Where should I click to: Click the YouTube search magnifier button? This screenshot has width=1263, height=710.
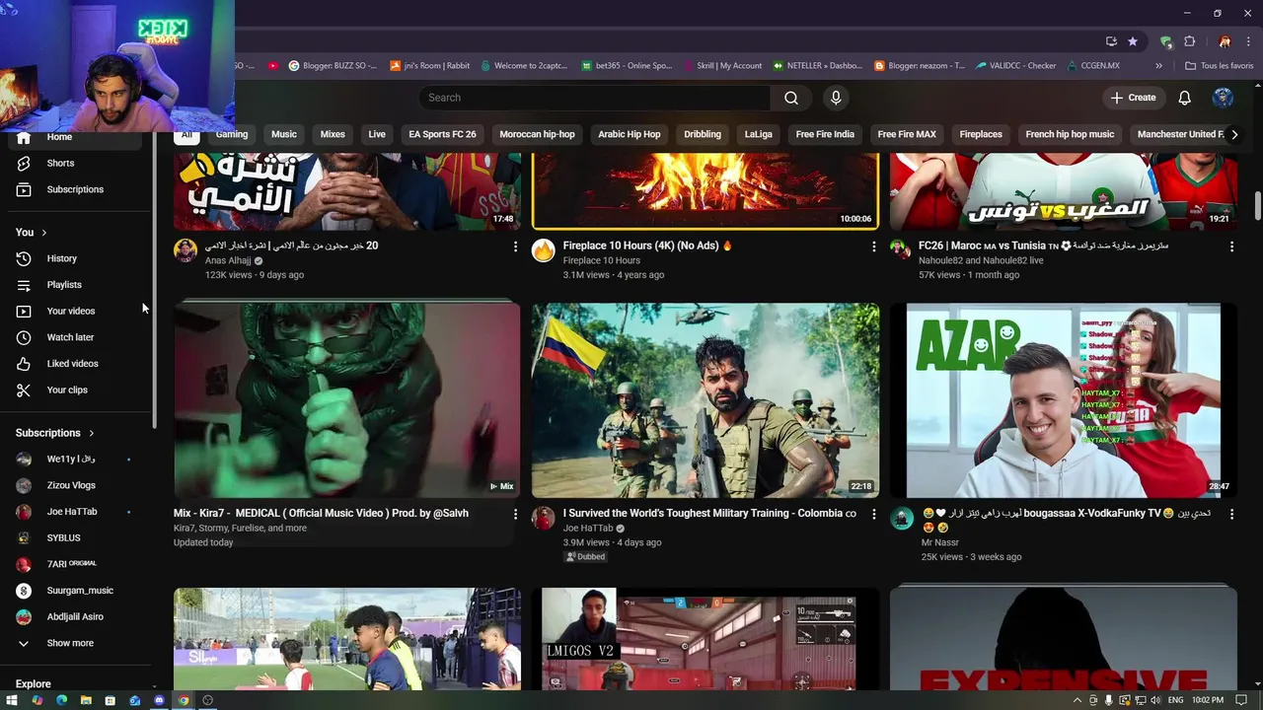point(791,98)
